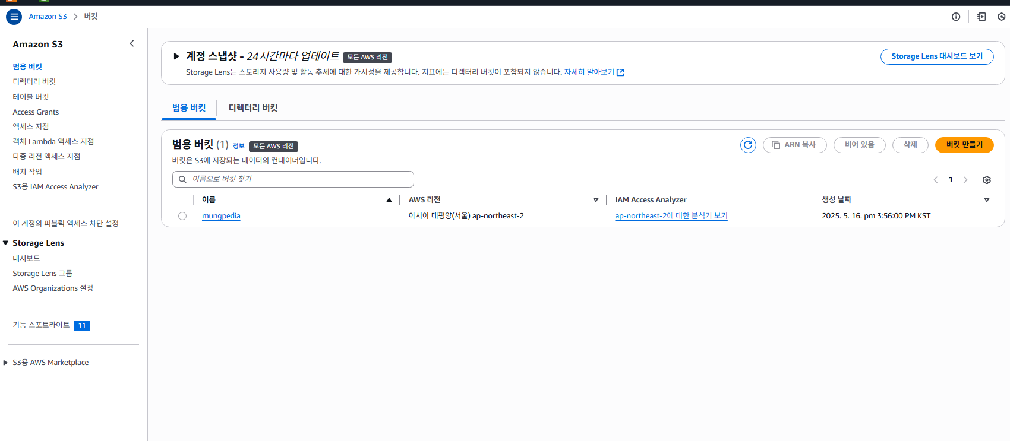Click the refresh buckets icon button
The height and width of the screenshot is (441, 1010).
pos(748,145)
